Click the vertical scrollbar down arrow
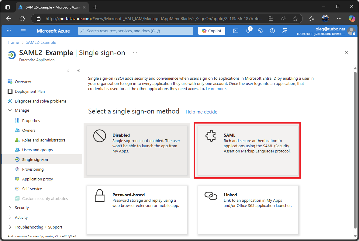Viewport: 359px width, 241px height. coord(355,236)
